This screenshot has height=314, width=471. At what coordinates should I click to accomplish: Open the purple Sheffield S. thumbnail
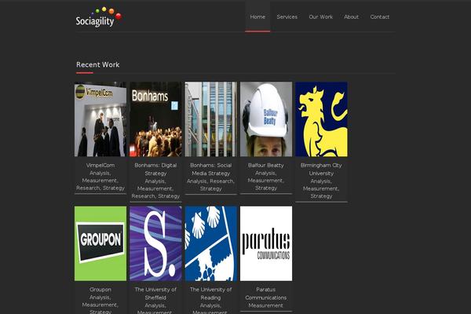(x=155, y=243)
